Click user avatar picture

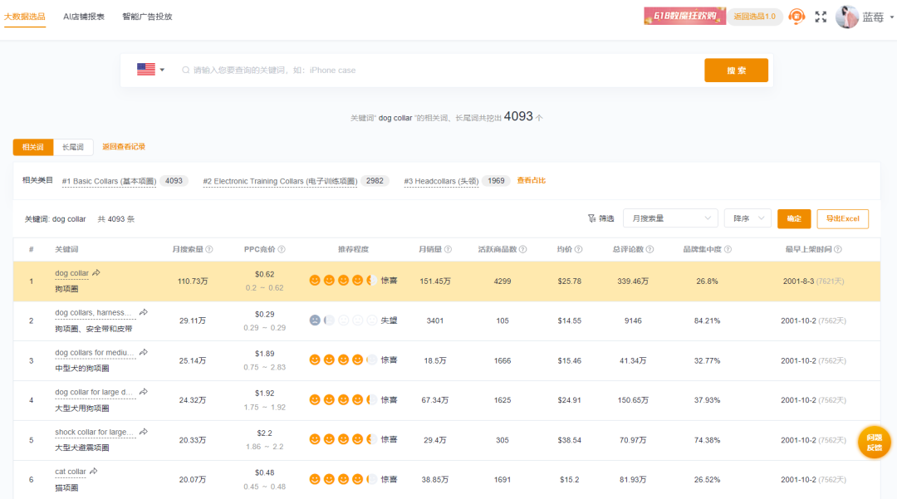tap(846, 17)
